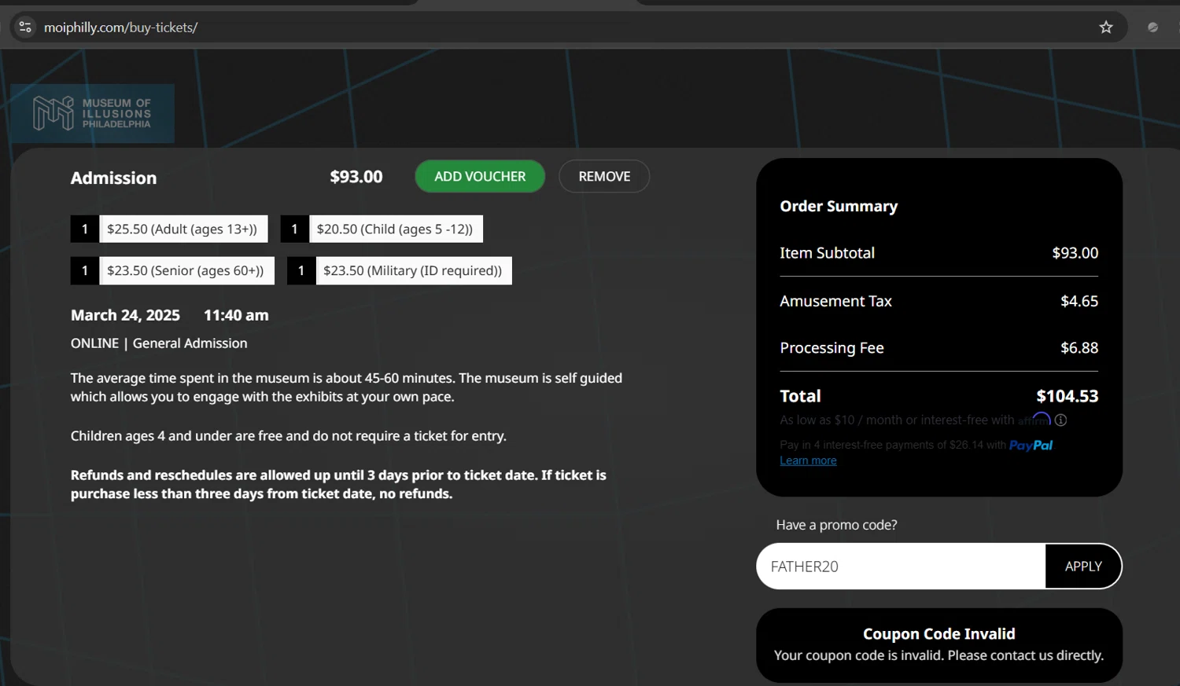Image resolution: width=1180 pixels, height=686 pixels.
Task: Click the March 24, 2025 date
Action: point(125,315)
